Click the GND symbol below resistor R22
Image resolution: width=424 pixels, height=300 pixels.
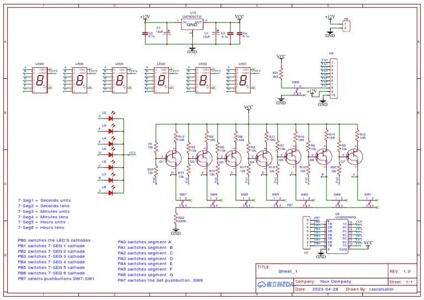click(176, 232)
